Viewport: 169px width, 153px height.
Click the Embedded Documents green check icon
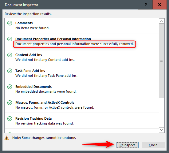click(x=10, y=87)
